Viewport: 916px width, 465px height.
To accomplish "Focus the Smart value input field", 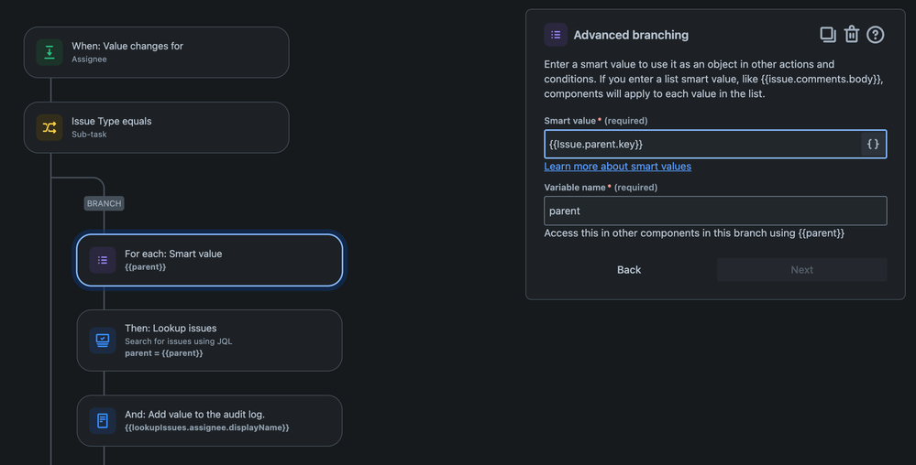I will pyautogui.click(x=701, y=144).
